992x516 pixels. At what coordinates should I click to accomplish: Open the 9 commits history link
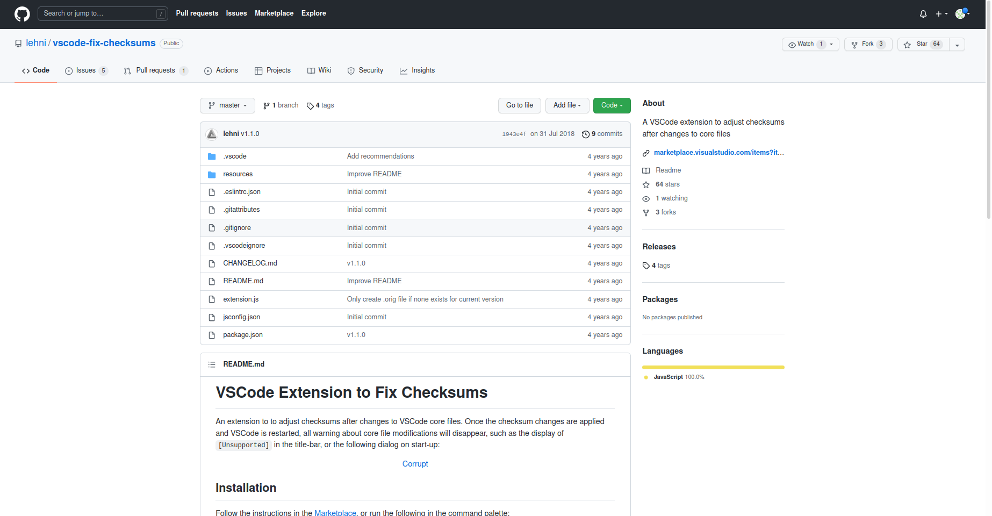[602, 134]
